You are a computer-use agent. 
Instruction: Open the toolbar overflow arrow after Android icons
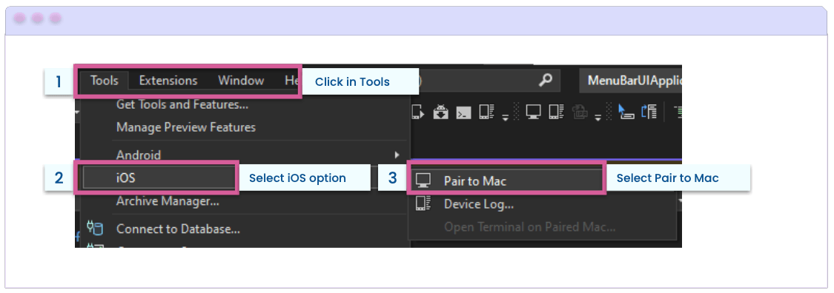click(x=506, y=118)
